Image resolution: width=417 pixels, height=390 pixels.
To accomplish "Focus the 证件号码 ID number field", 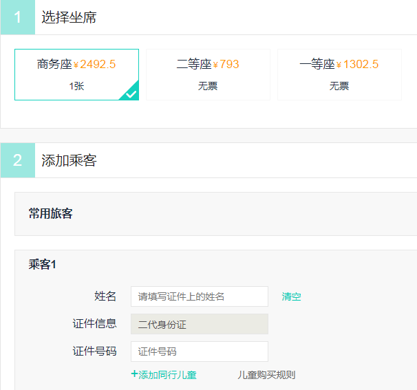I will click(199, 351).
